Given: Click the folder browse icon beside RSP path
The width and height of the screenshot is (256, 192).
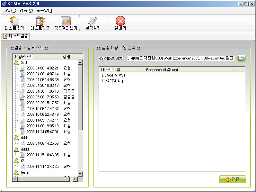Looking at the screenshot, I should click(x=242, y=58).
